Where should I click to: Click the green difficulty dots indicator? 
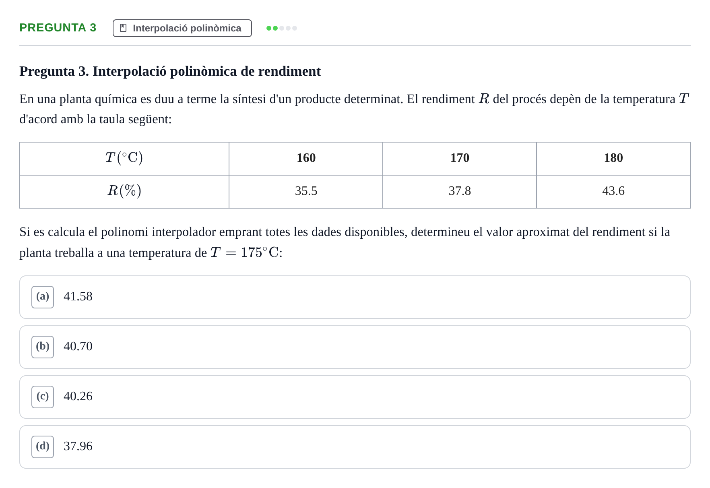[282, 28]
